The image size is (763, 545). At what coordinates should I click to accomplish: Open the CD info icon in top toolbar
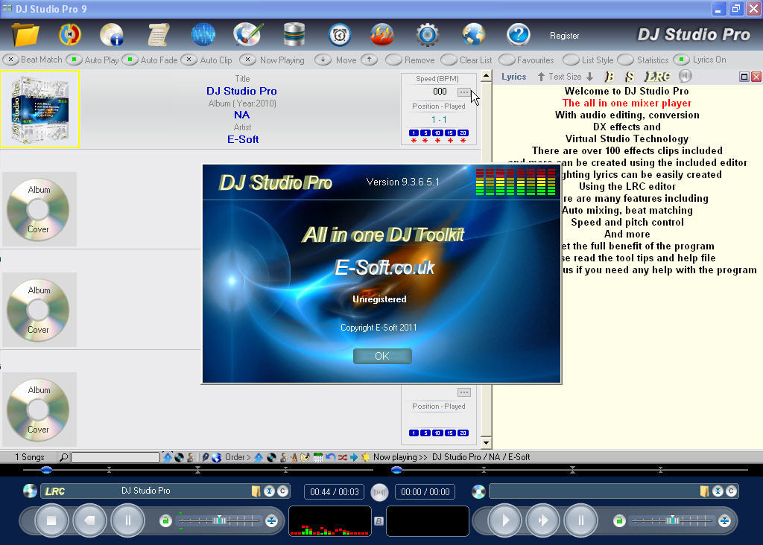[x=112, y=34]
